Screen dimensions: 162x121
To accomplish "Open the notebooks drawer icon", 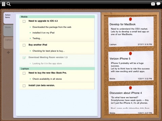I will coord(3,4).
